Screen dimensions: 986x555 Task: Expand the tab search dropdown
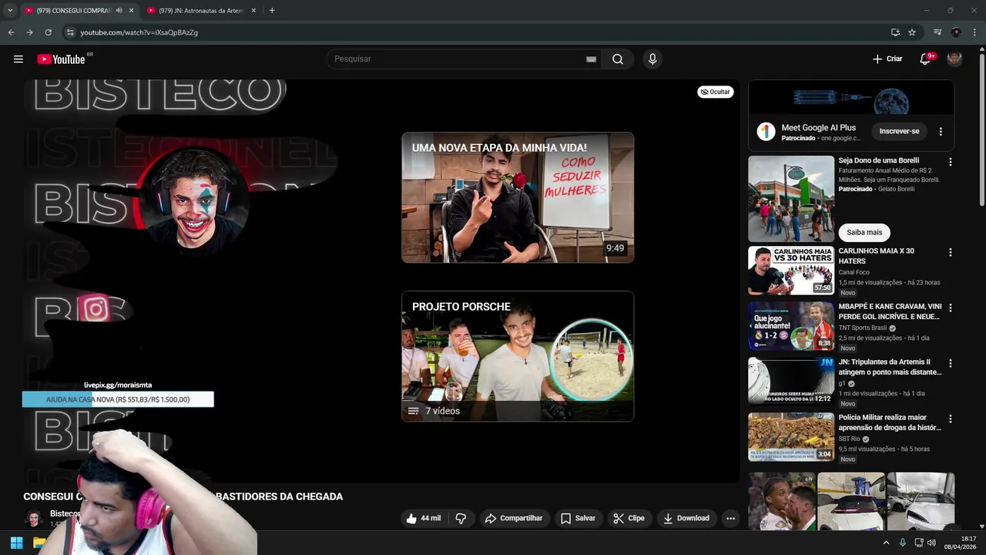click(x=9, y=10)
